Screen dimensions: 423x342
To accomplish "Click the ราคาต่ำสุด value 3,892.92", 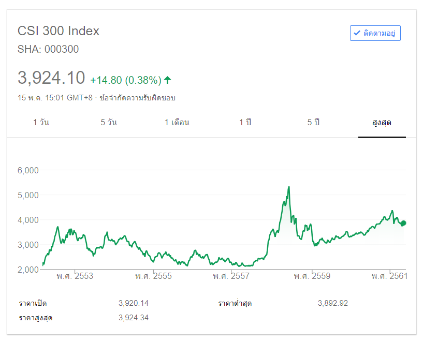I will tap(333, 303).
